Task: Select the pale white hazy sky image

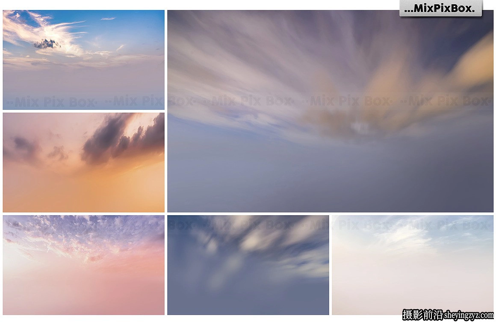Action: [413, 265]
